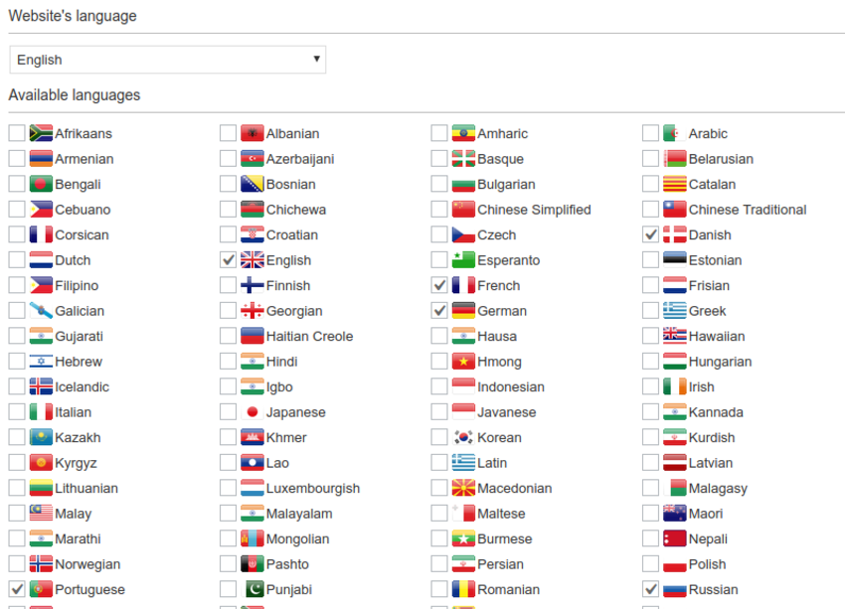Image resolution: width=845 pixels, height=609 pixels.
Task: Check the Polish checkbox
Action: click(x=650, y=563)
